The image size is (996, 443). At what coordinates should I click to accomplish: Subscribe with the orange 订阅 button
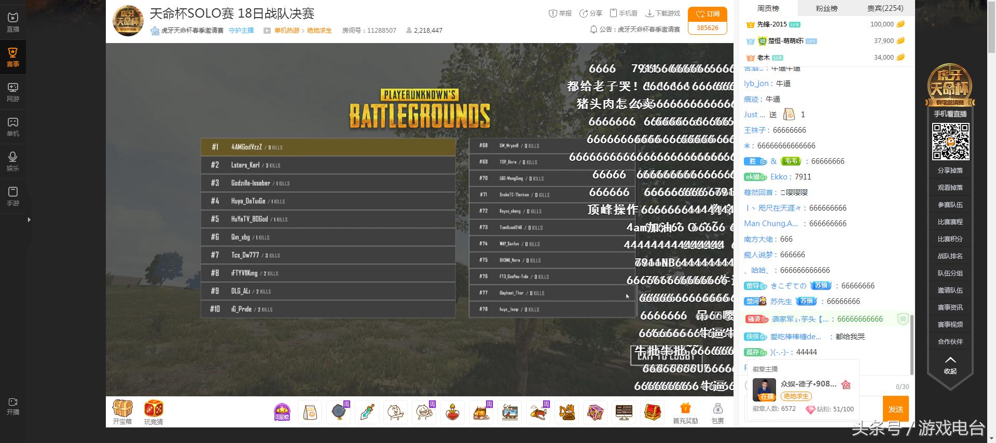pos(708,14)
